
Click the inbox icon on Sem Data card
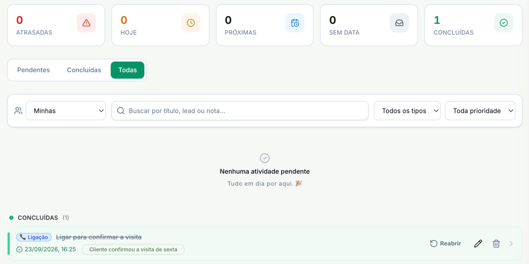(399, 23)
